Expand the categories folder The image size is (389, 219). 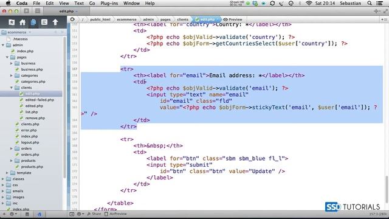point(12,75)
